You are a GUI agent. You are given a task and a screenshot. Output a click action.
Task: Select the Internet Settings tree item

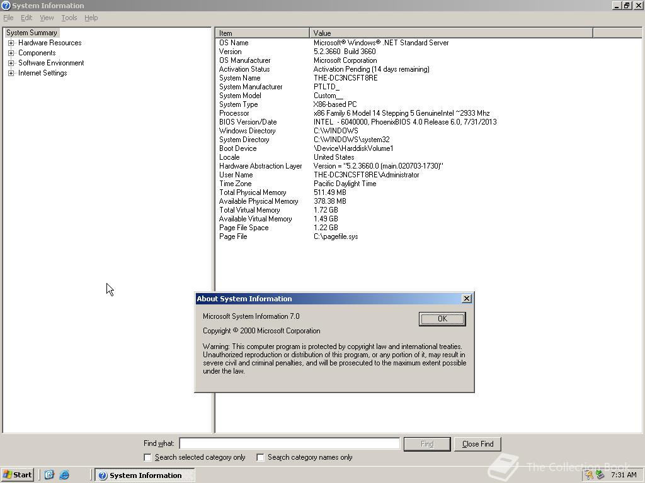(x=42, y=73)
